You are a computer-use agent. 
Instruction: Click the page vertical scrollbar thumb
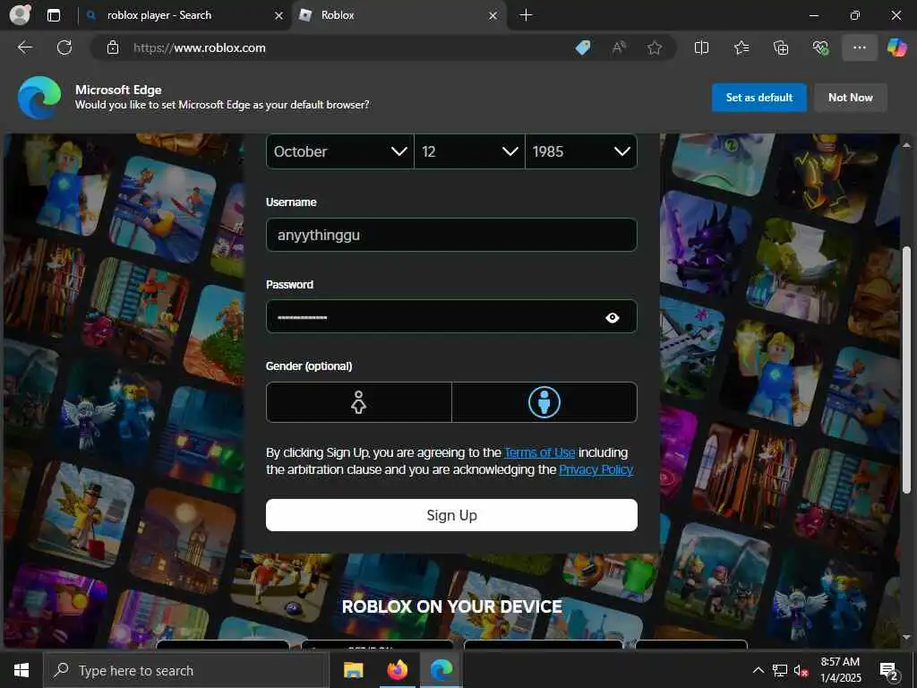(906, 368)
